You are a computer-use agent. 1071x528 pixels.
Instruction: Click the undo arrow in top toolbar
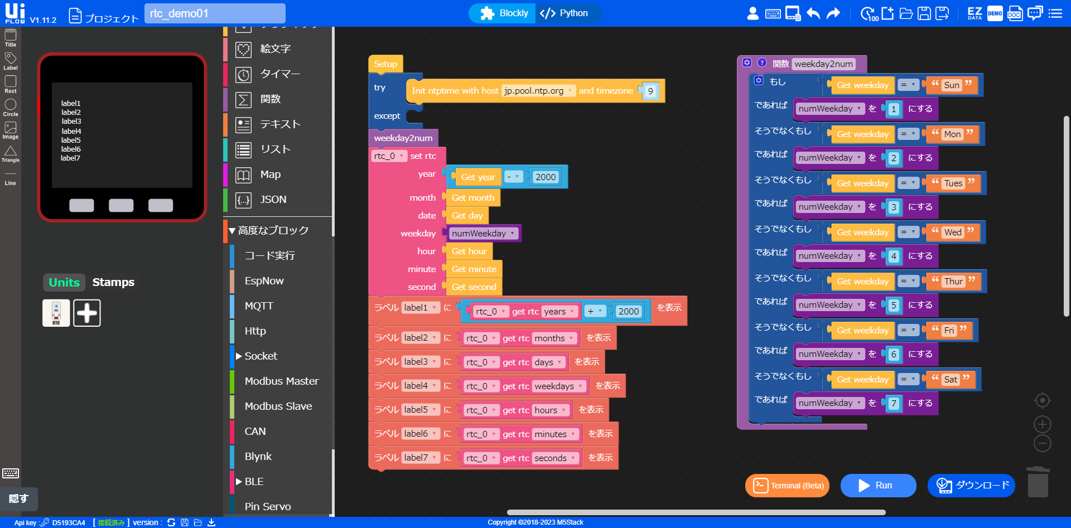[813, 13]
